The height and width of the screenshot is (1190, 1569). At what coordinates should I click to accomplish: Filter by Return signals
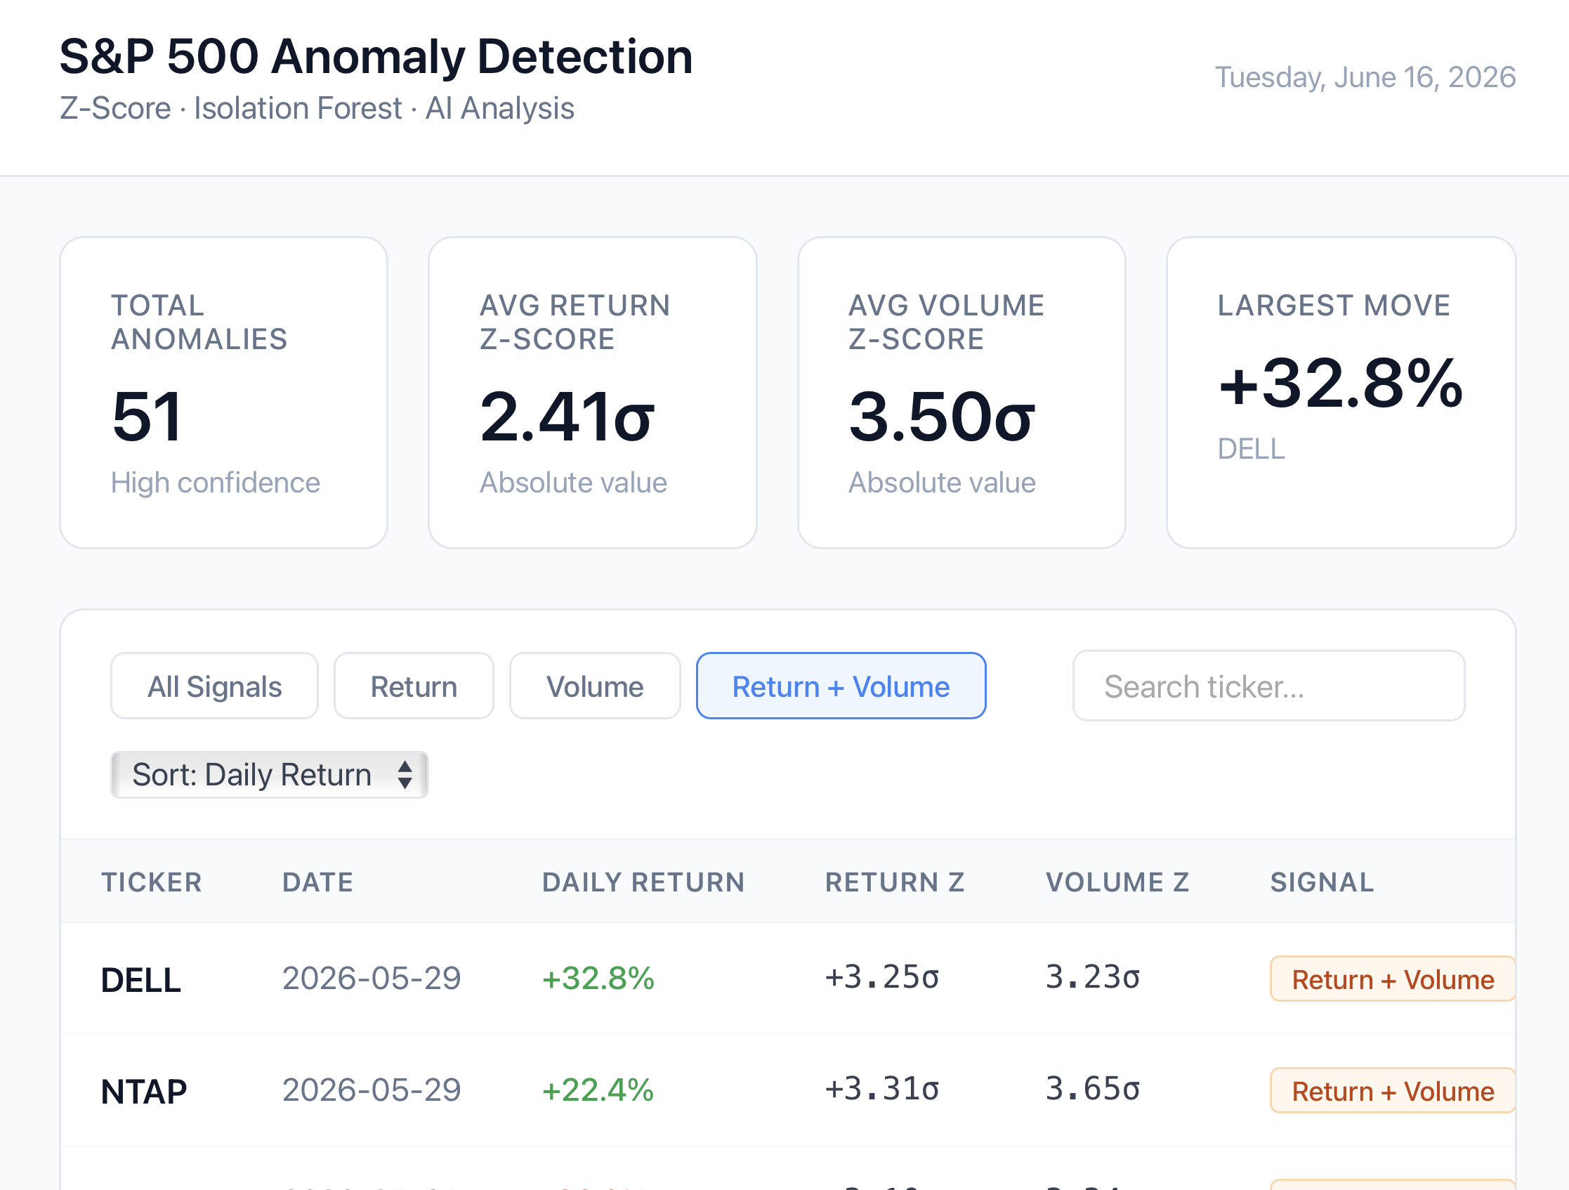pos(414,686)
